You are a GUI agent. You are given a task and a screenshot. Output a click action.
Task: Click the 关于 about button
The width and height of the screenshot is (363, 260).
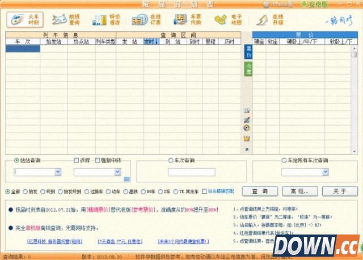pos(340,191)
